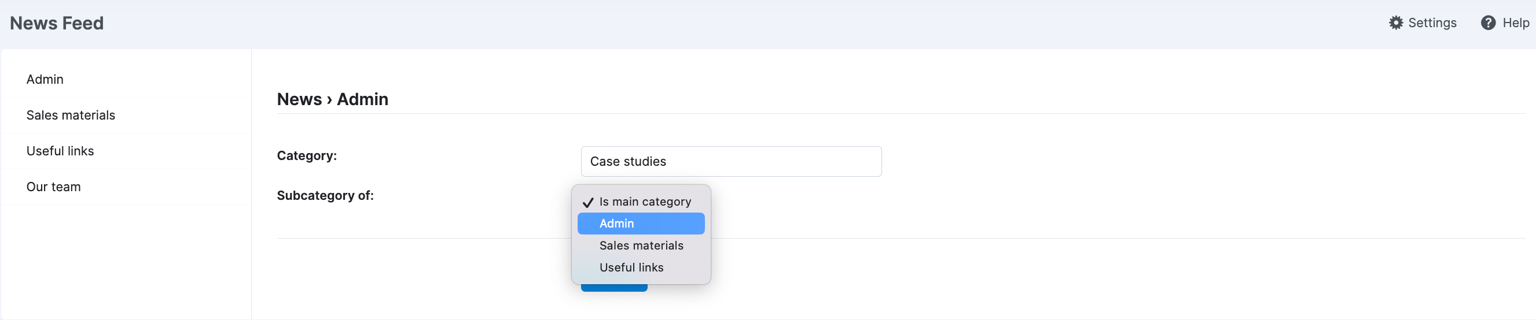Viewport: 1536px width, 320px height.
Task: Select Sales materials from subcategory dropdown
Action: click(x=641, y=245)
